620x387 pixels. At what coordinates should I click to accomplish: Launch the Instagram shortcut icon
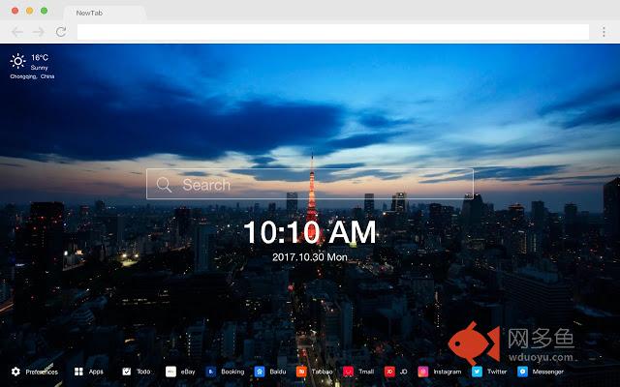click(423, 372)
